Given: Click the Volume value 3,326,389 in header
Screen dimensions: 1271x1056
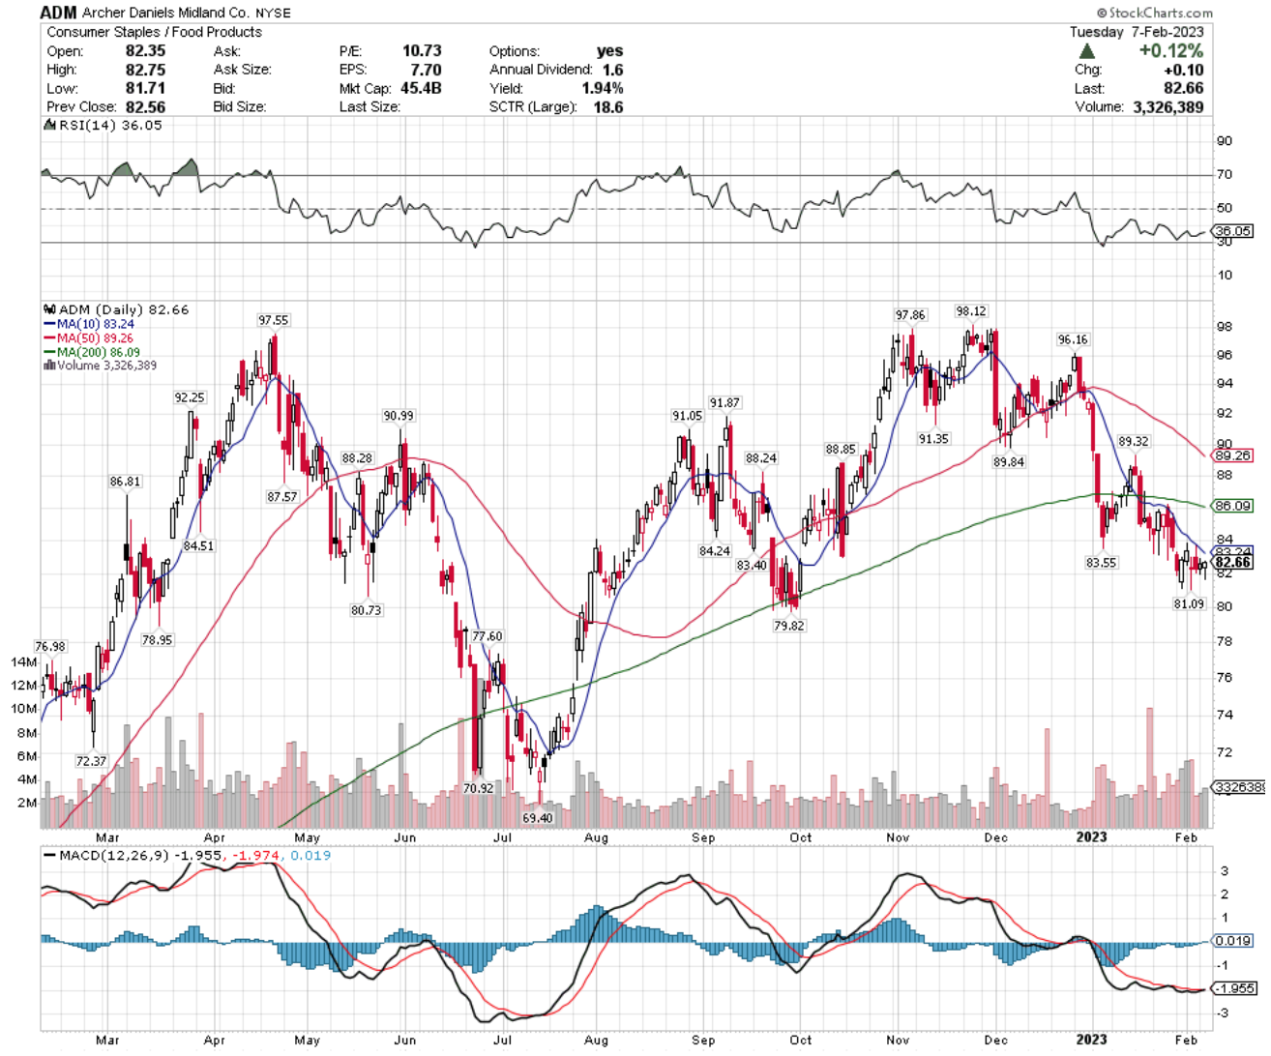Looking at the screenshot, I should click(x=1168, y=106).
